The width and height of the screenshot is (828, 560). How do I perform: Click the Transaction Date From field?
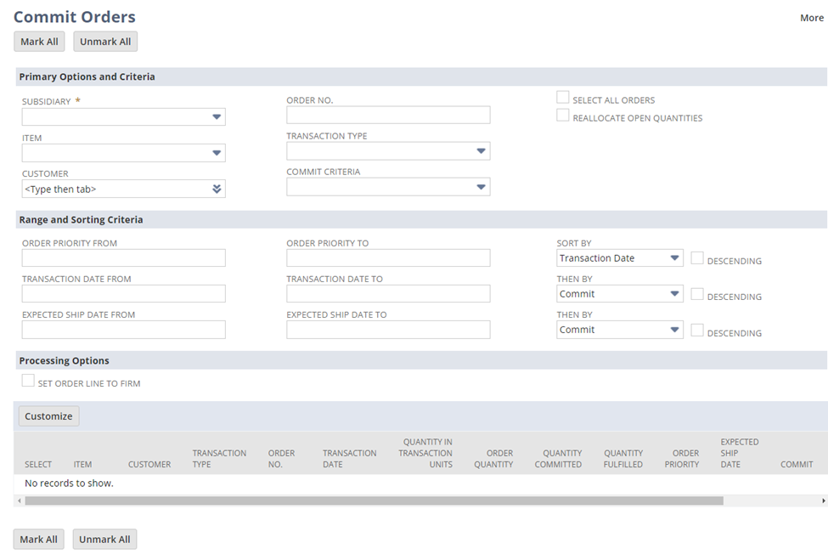click(122, 293)
